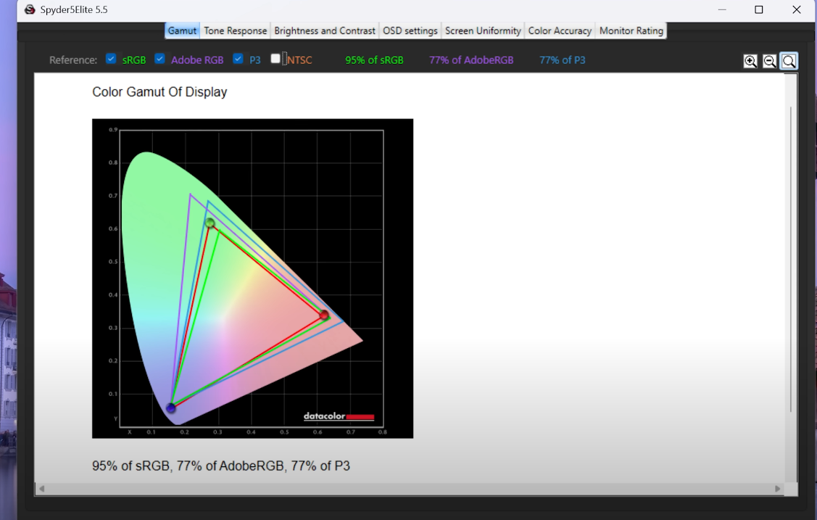Click the purple '77% of AdobeRGB' header text
The image size is (817, 520).
pos(471,60)
